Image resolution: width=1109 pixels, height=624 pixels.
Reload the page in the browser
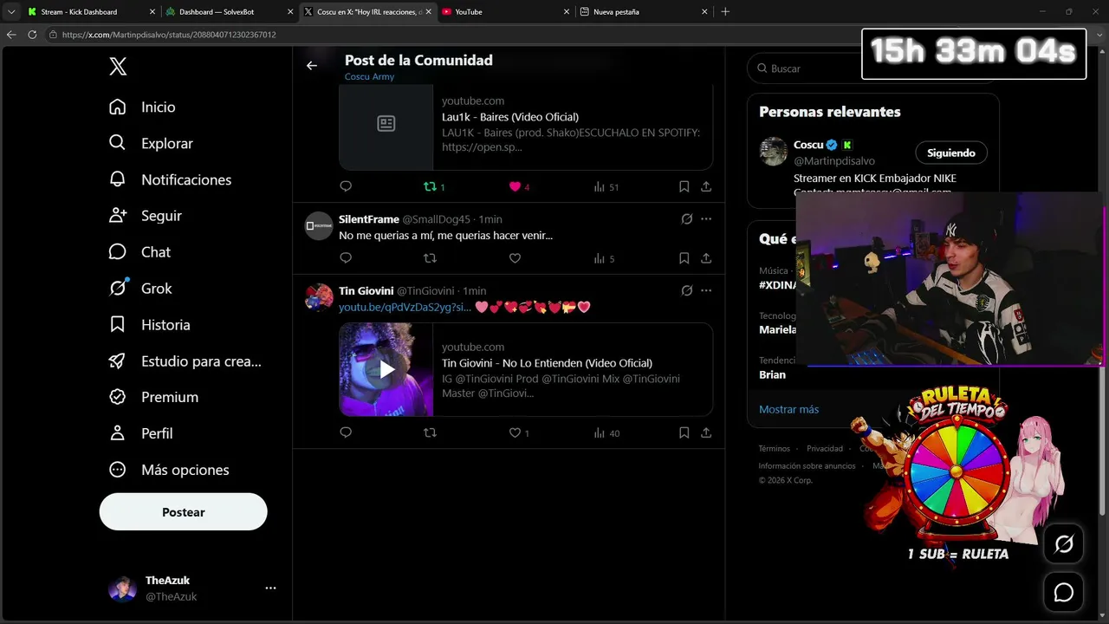pyautogui.click(x=32, y=35)
